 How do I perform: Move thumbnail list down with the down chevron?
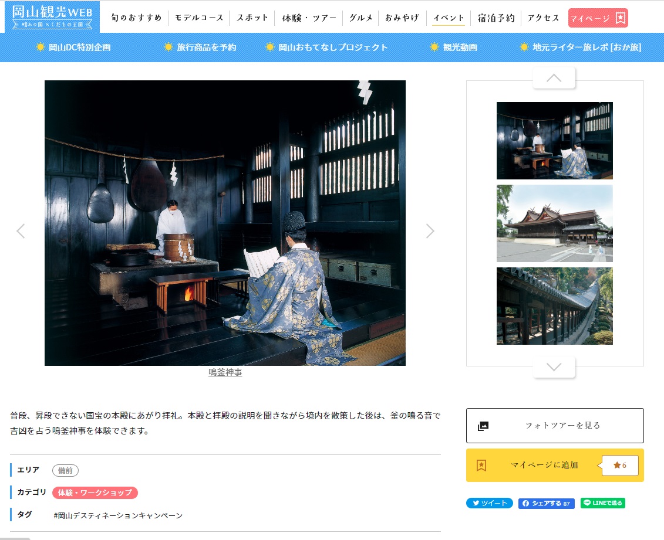tap(554, 366)
